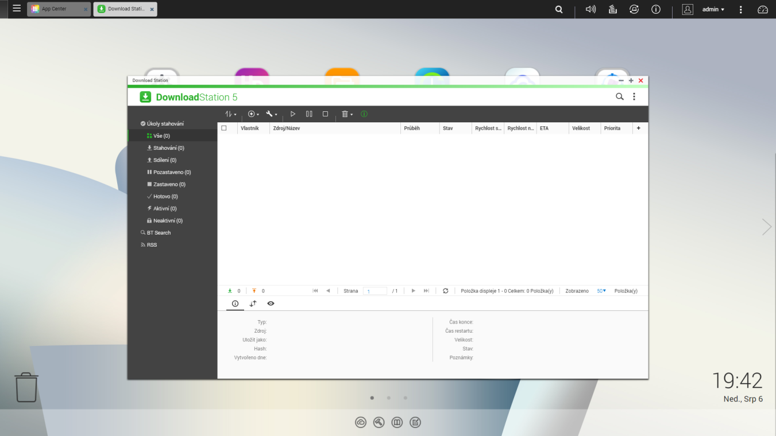Open the QTS main menu hamburger icon

[16, 9]
